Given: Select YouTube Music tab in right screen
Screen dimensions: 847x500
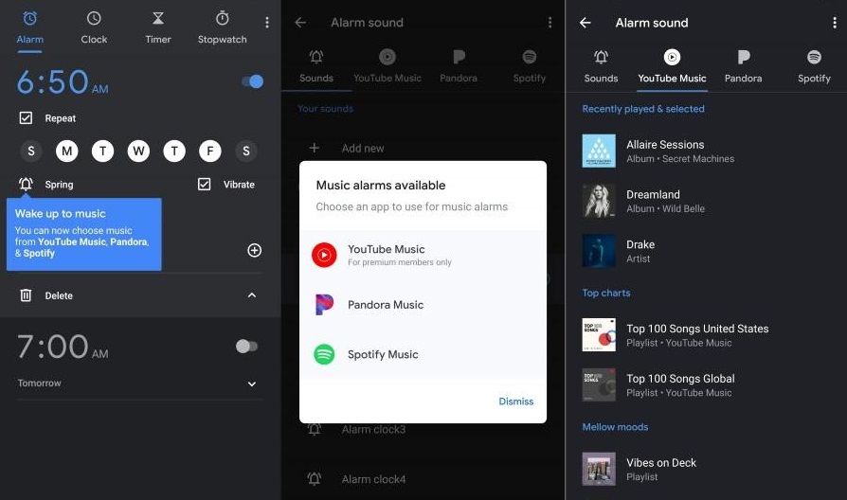Looking at the screenshot, I should click(x=672, y=67).
